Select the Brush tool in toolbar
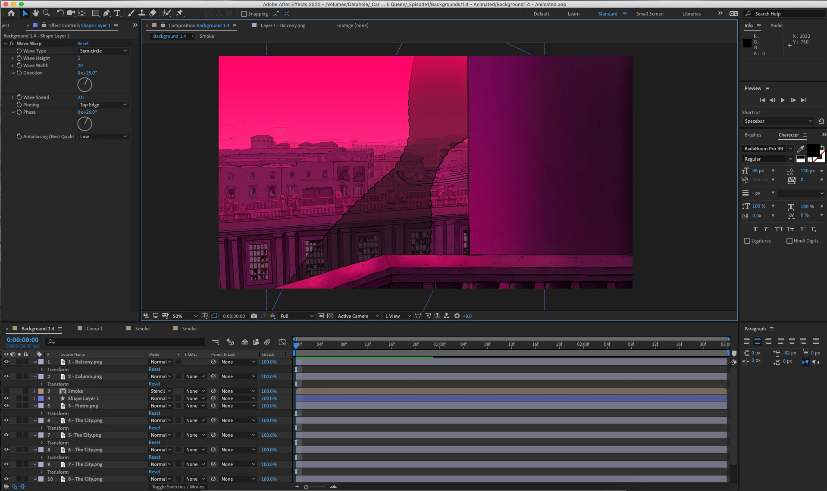Image resolution: width=827 pixels, height=491 pixels. 131,13
